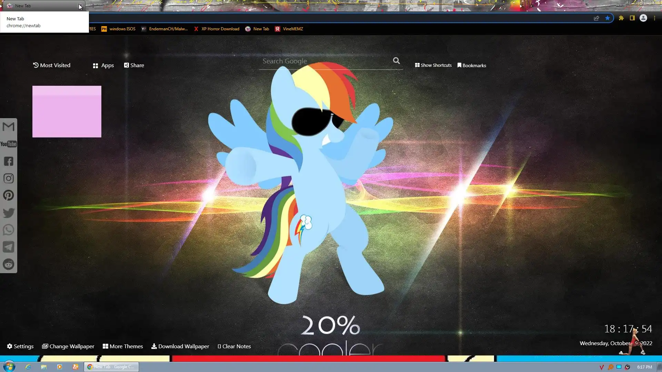This screenshot has width=662, height=372.
Task: Click the Search Google input field
Action: pyautogui.click(x=324, y=61)
